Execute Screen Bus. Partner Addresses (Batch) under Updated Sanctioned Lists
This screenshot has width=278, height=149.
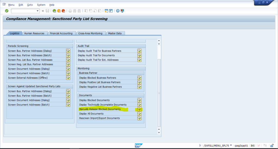(x=68, y=95)
